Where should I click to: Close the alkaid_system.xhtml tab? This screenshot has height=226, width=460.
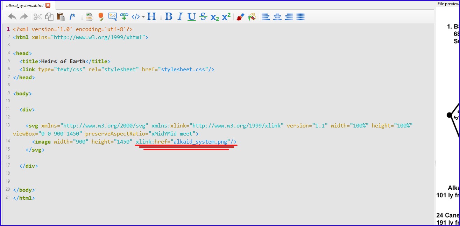point(48,5)
